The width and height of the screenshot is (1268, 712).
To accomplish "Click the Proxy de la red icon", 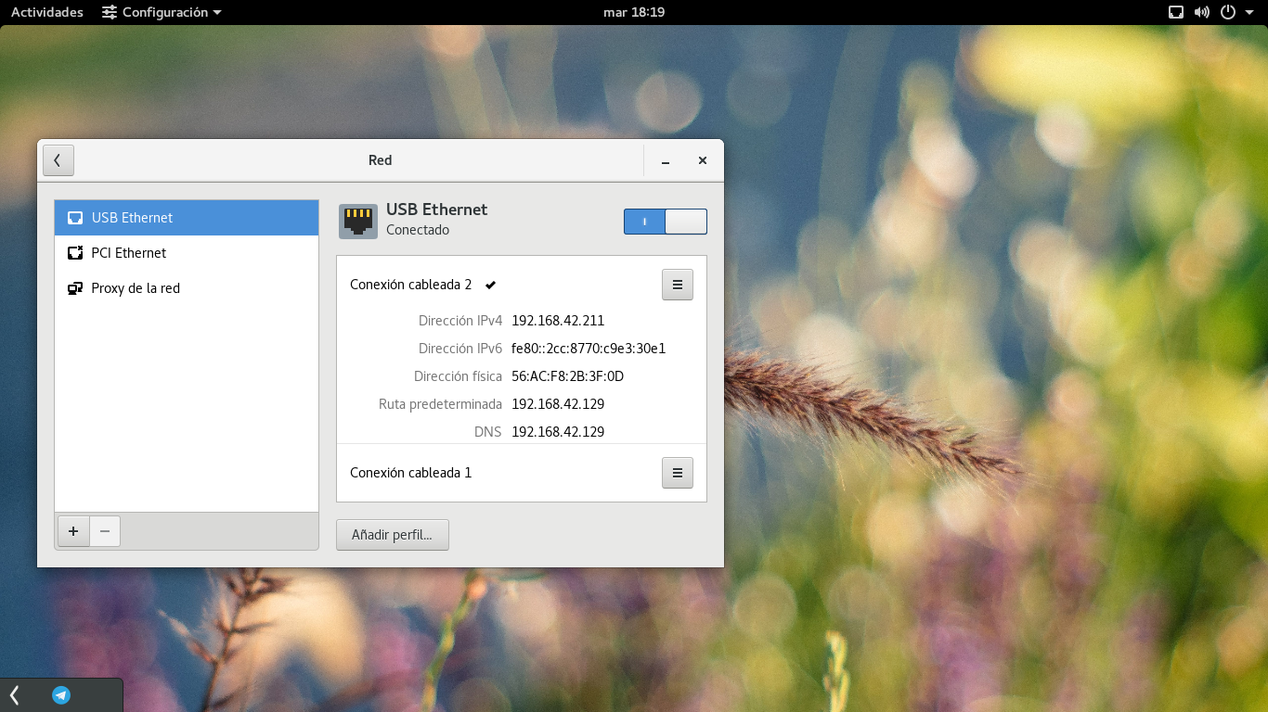I will (x=75, y=288).
